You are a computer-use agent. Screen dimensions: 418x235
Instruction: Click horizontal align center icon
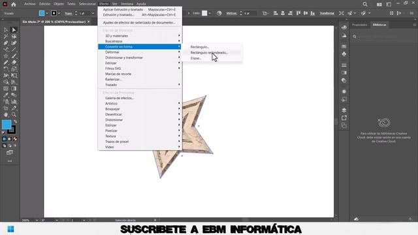pyautogui.click(x=283, y=13)
